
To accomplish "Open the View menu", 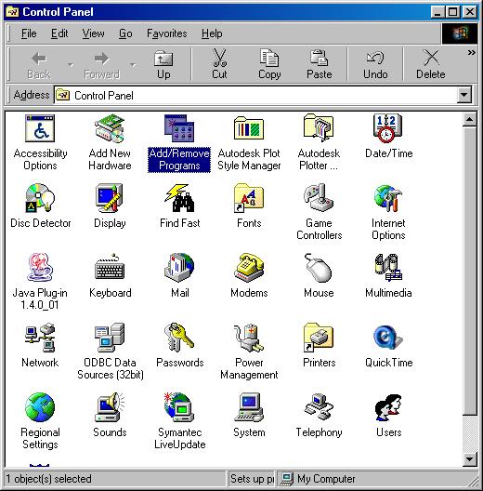I will [x=93, y=33].
